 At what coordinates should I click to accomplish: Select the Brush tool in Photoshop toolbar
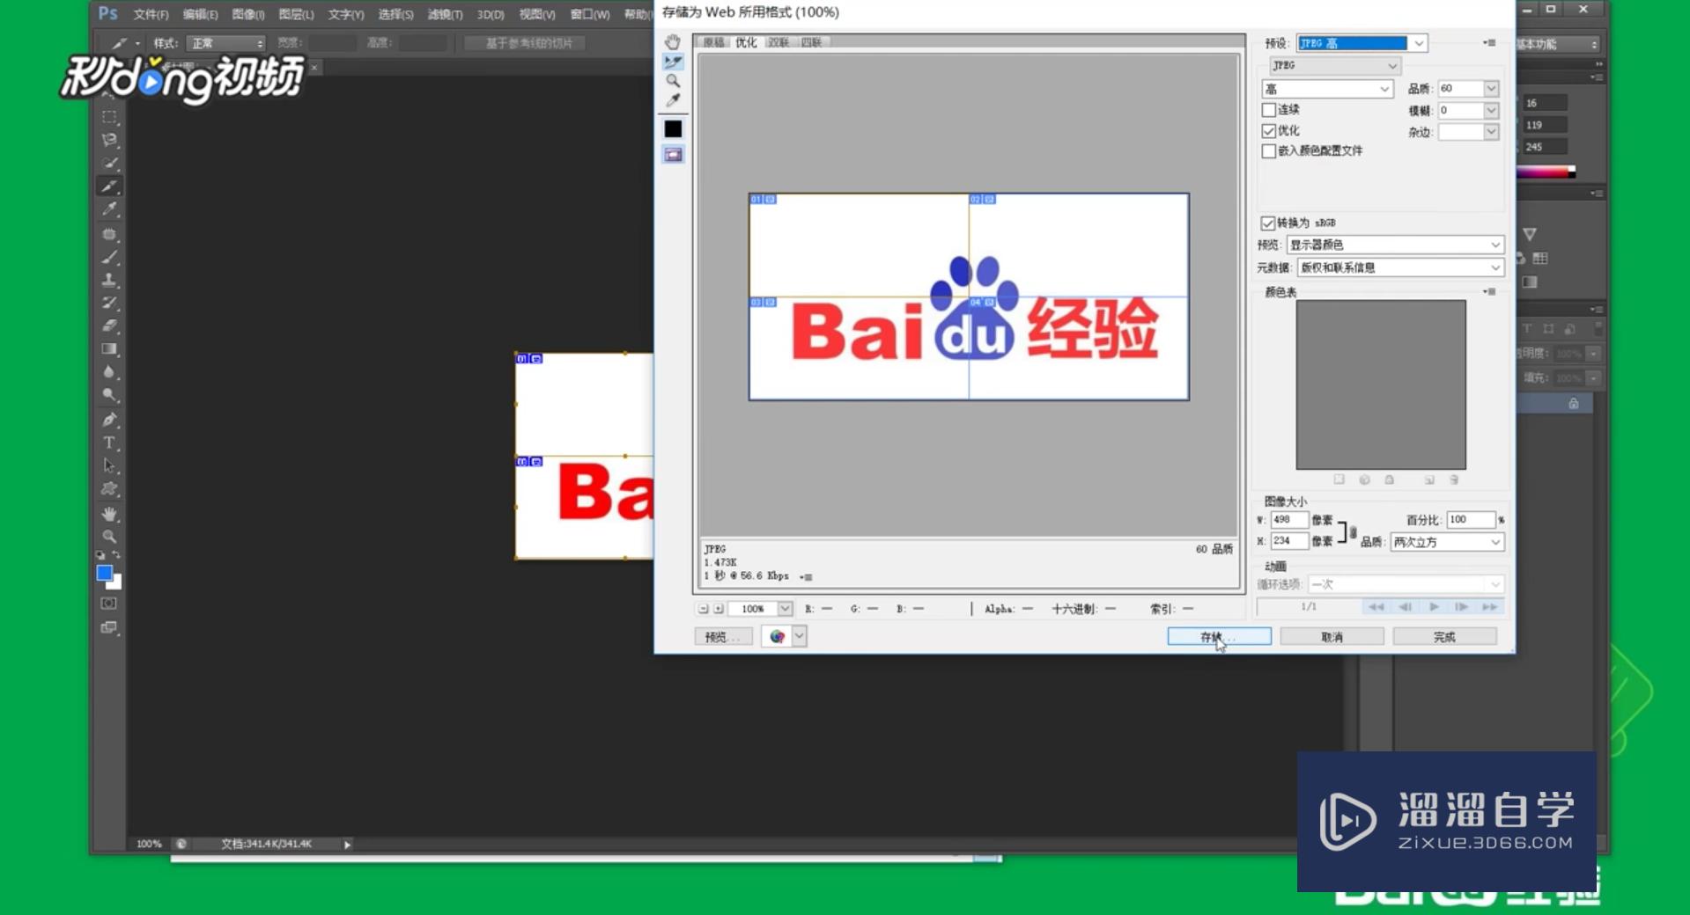click(x=109, y=258)
